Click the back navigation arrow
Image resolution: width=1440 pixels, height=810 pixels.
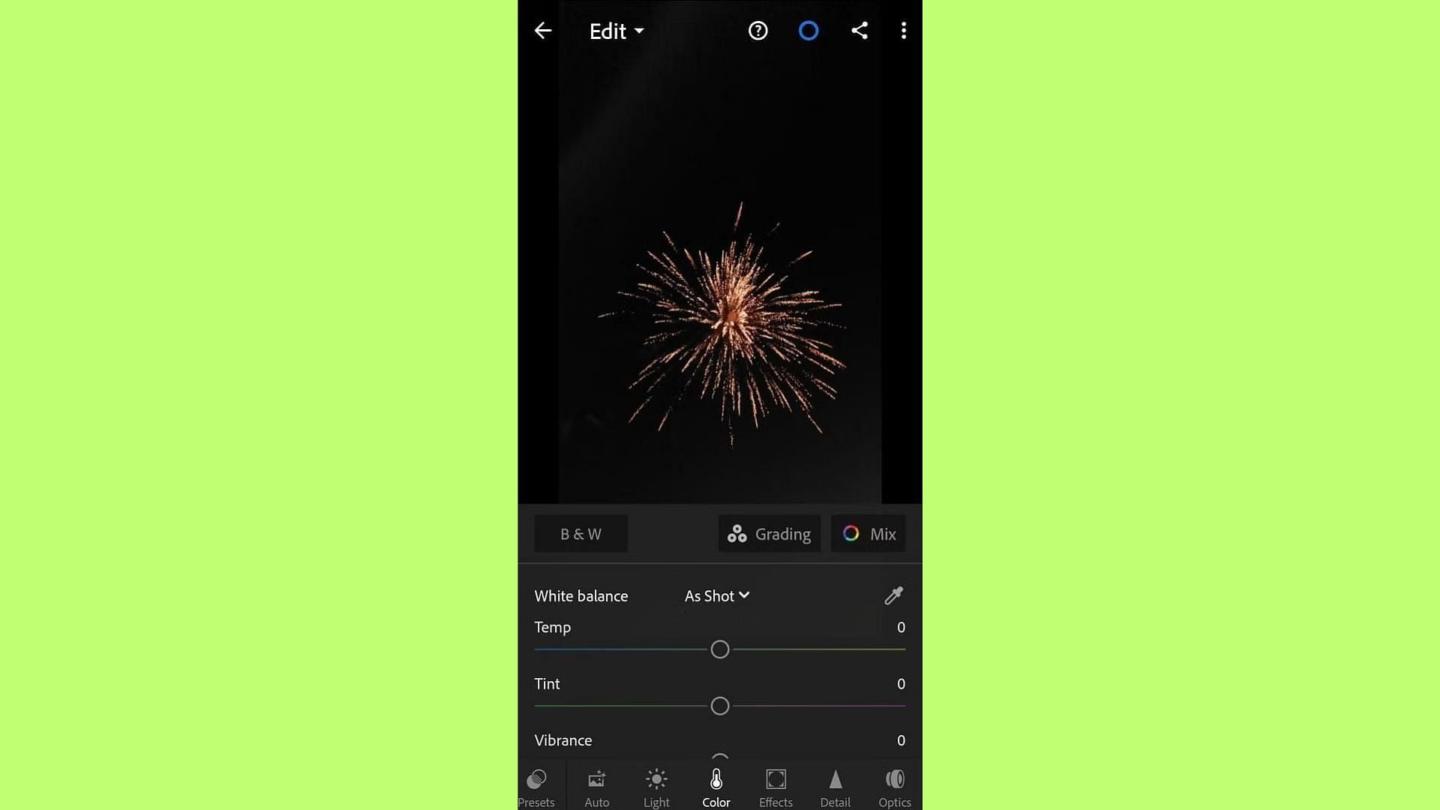pos(543,30)
